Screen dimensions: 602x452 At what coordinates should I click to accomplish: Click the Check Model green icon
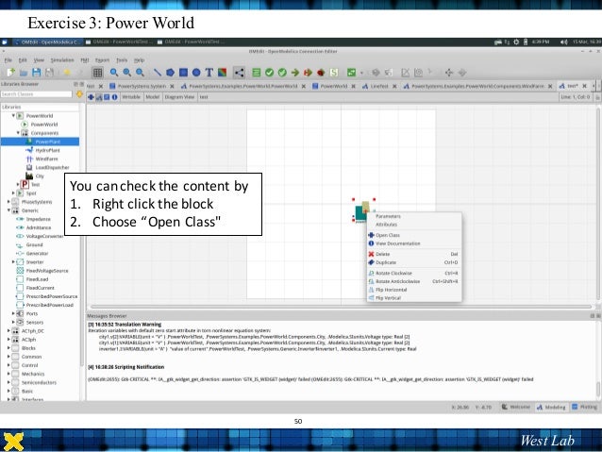(x=269, y=72)
